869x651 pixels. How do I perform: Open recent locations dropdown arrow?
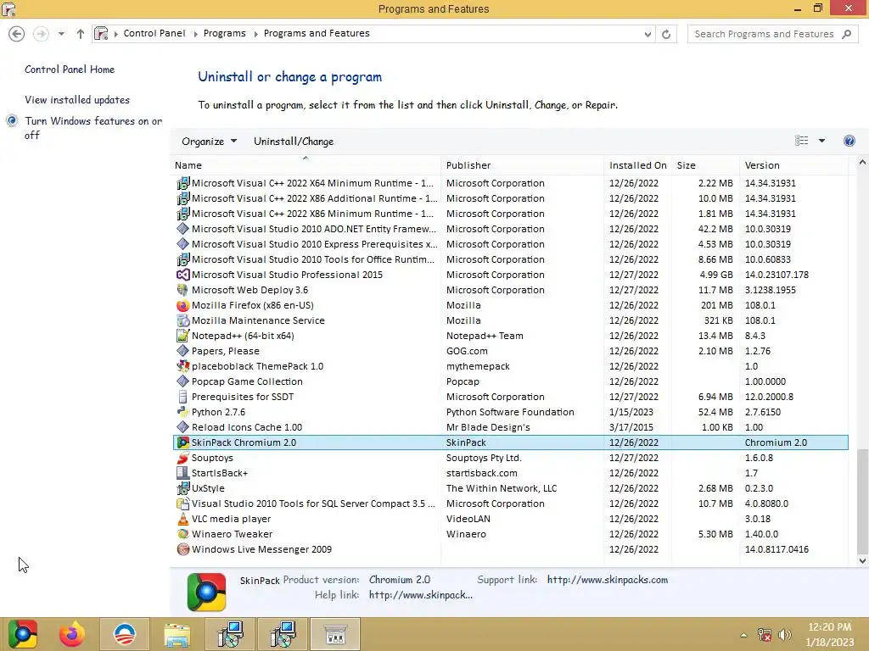click(61, 34)
